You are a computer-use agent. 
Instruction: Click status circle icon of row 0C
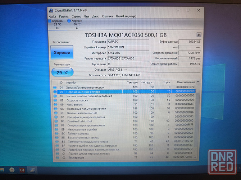[56, 113]
